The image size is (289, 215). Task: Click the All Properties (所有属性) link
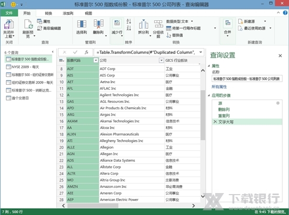tap(219, 87)
